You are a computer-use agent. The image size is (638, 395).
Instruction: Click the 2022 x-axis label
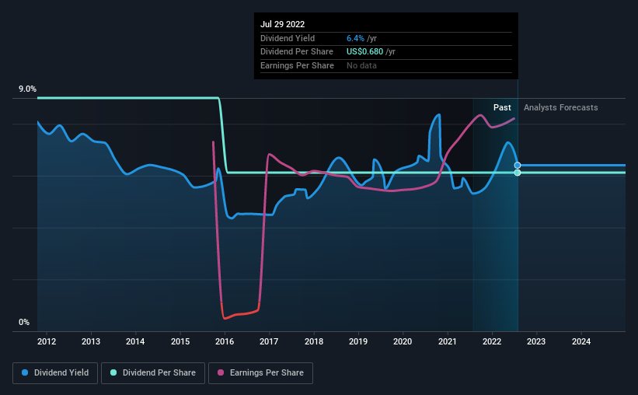point(492,341)
